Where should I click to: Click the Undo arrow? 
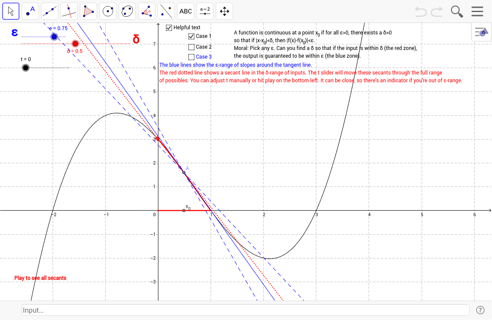coord(421,12)
